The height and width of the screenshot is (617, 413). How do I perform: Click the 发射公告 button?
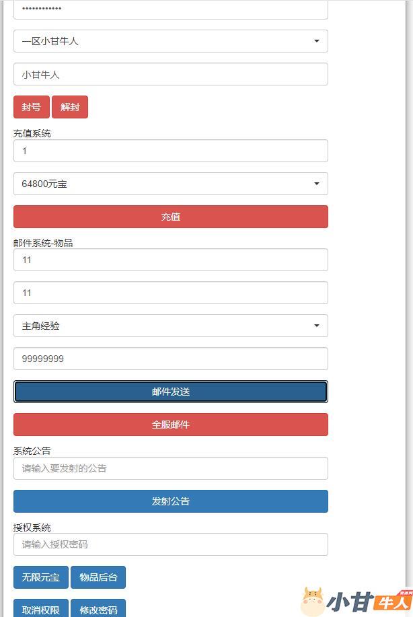[x=170, y=501]
